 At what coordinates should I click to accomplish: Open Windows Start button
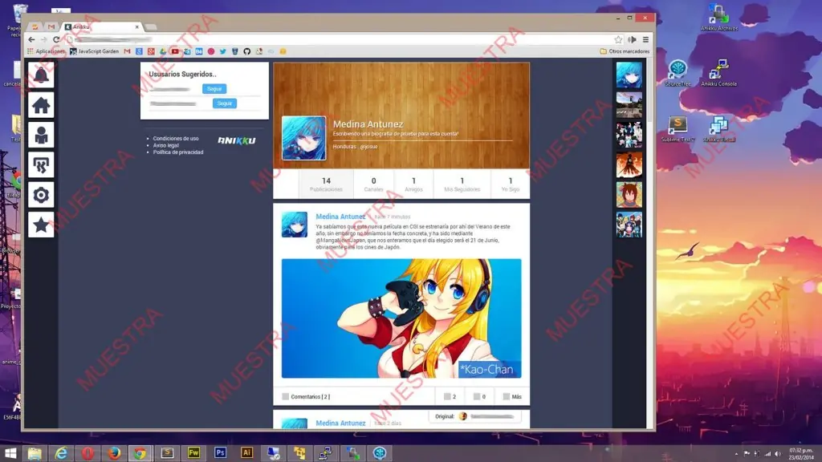tap(10, 453)
